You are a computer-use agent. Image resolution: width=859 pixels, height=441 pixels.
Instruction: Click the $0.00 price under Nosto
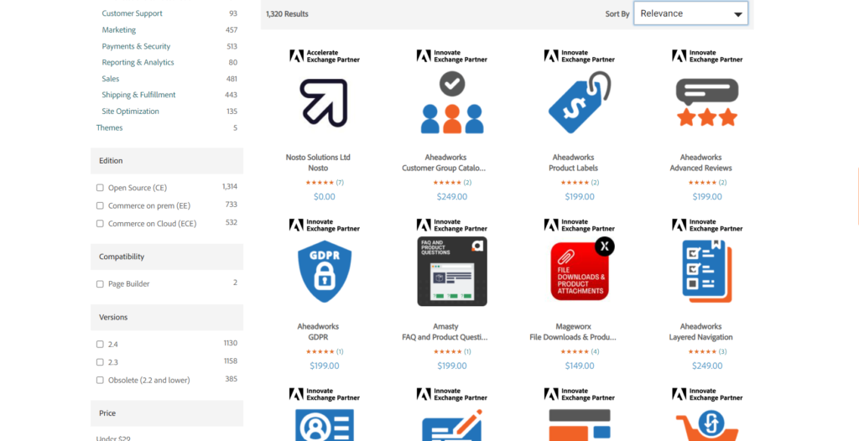[x=325, y=197]
